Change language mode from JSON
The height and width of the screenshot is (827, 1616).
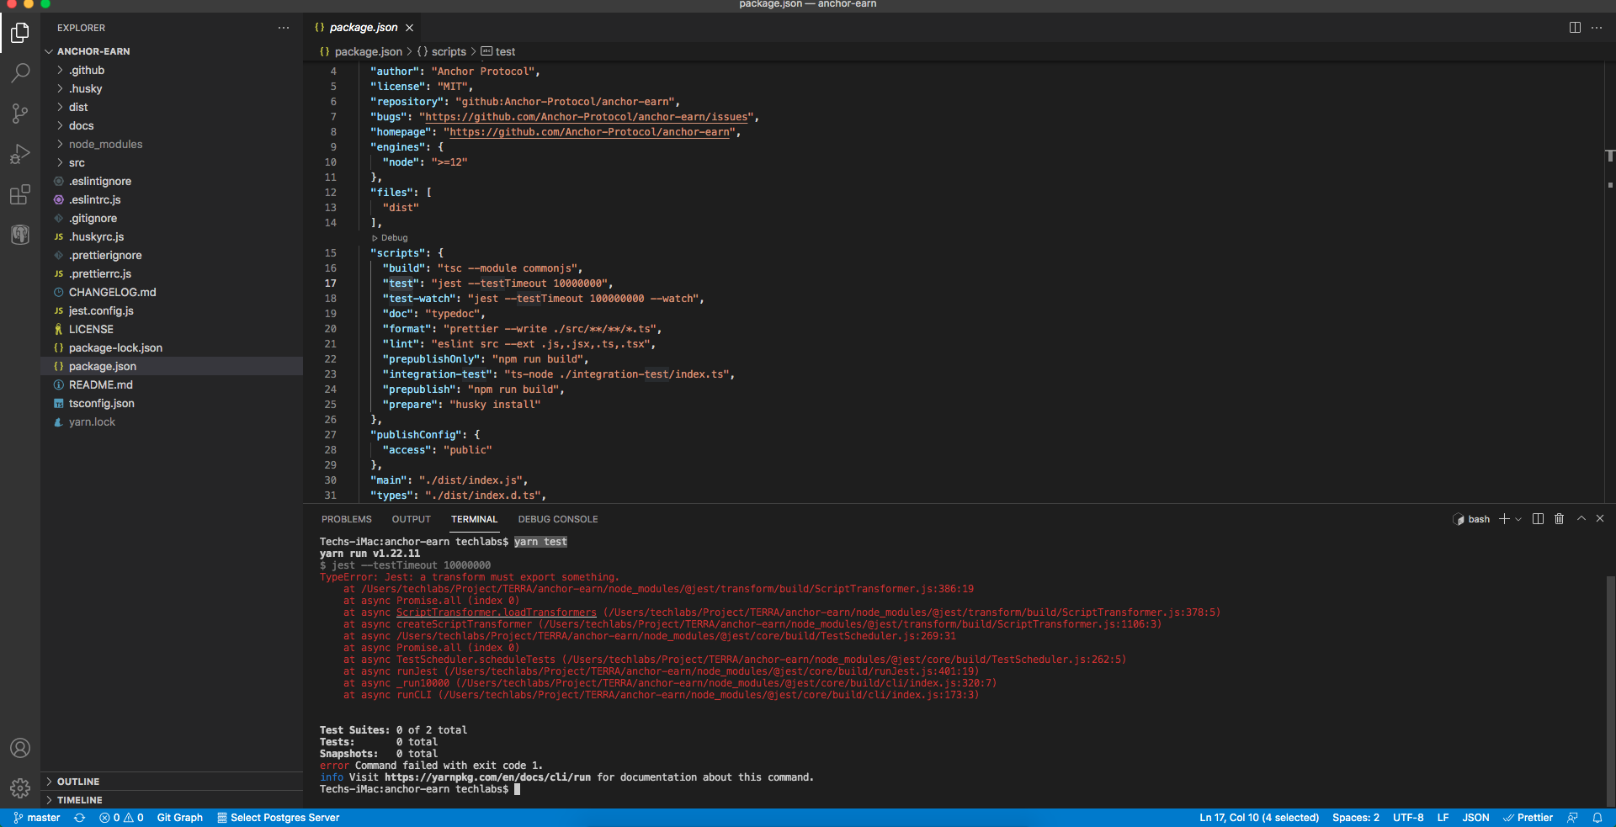click(x=1475, y=818)
